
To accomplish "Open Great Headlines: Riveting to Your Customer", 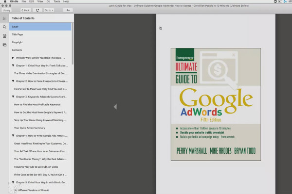I will [41, 144].
